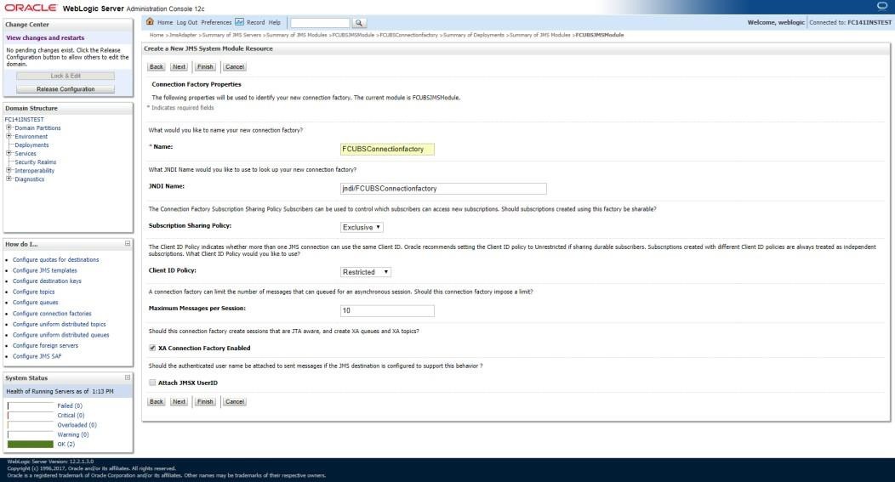Screen dimensions: 895x482
Task: Click Home breadcrumb link
Action: (x=157, y=35)
